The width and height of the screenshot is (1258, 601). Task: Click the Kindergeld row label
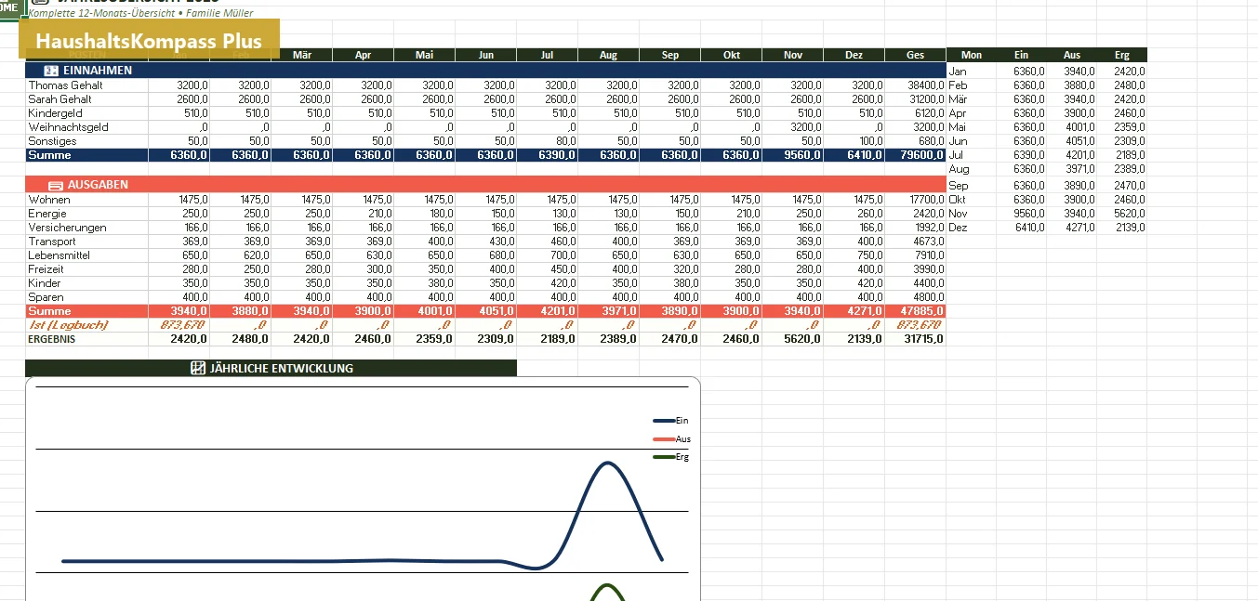pos(55,113)
